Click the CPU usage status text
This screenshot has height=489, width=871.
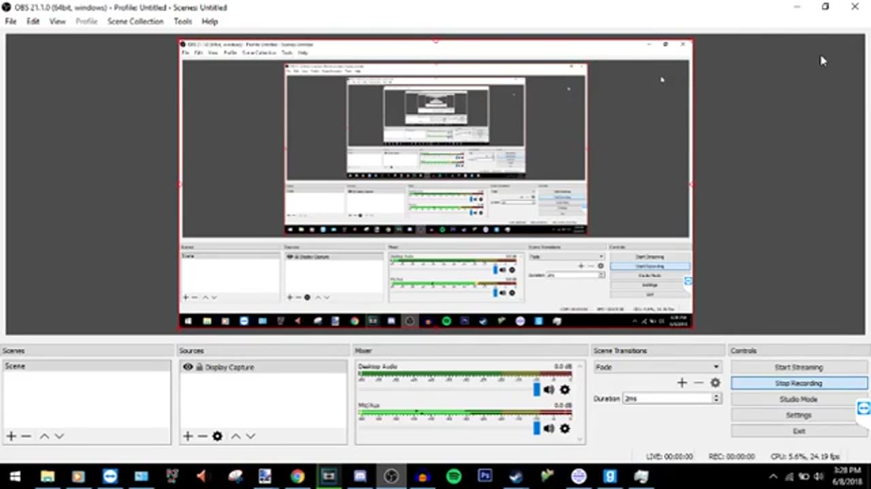point(805,456)
